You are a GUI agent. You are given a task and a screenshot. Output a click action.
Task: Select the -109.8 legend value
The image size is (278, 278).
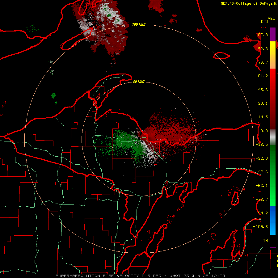[x=260, y=227]
